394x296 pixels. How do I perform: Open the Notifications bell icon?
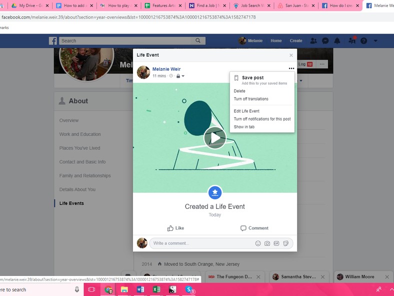point(337,41)
